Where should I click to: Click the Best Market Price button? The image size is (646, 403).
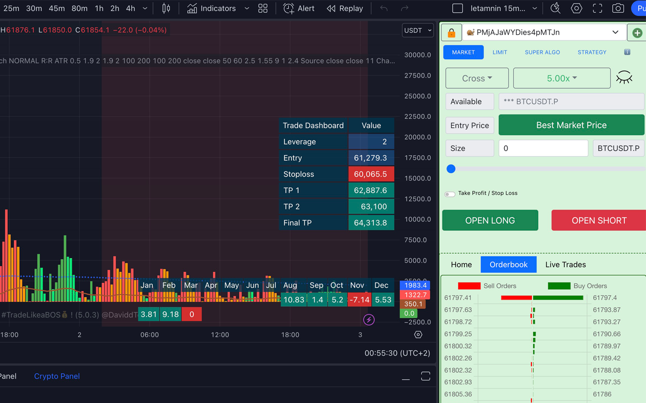tap(571, 125)
